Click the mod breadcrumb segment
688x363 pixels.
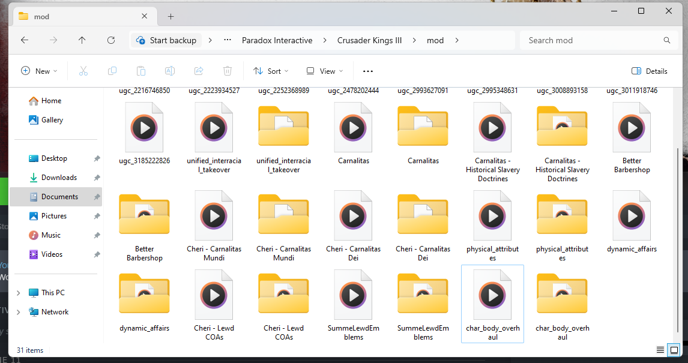435,40
